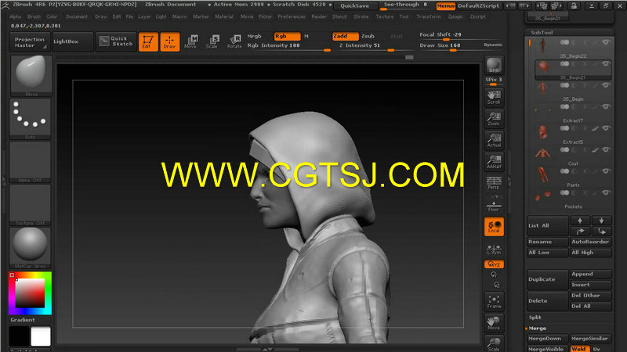
Task: Open the Alpha Off selector
Action: coord(31,162)
